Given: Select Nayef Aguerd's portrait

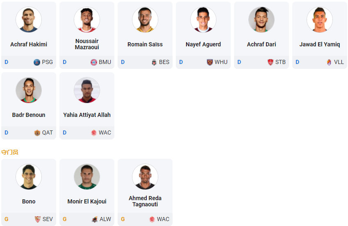Looking at the screenshot, I should pos(203,20).
